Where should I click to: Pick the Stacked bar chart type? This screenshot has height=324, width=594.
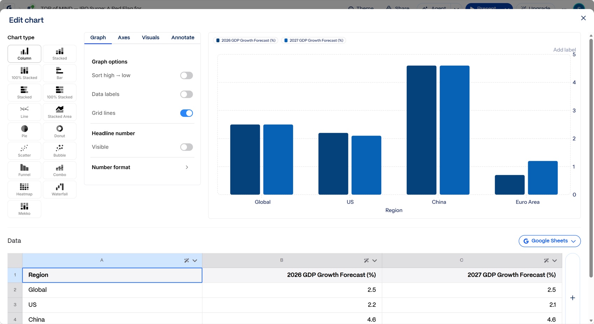coord(24,93)
